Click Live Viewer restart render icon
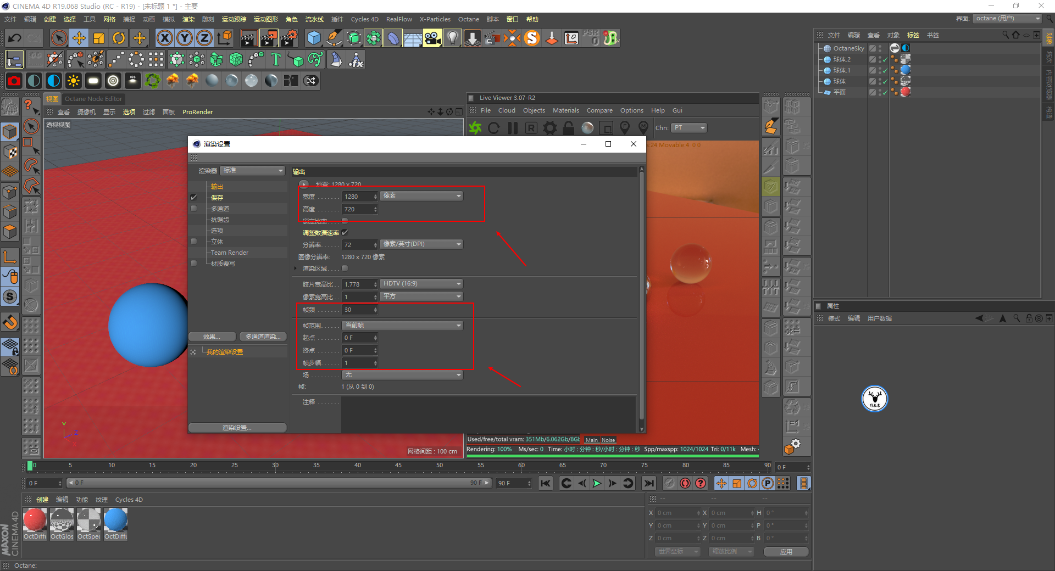 coord(494,128)
